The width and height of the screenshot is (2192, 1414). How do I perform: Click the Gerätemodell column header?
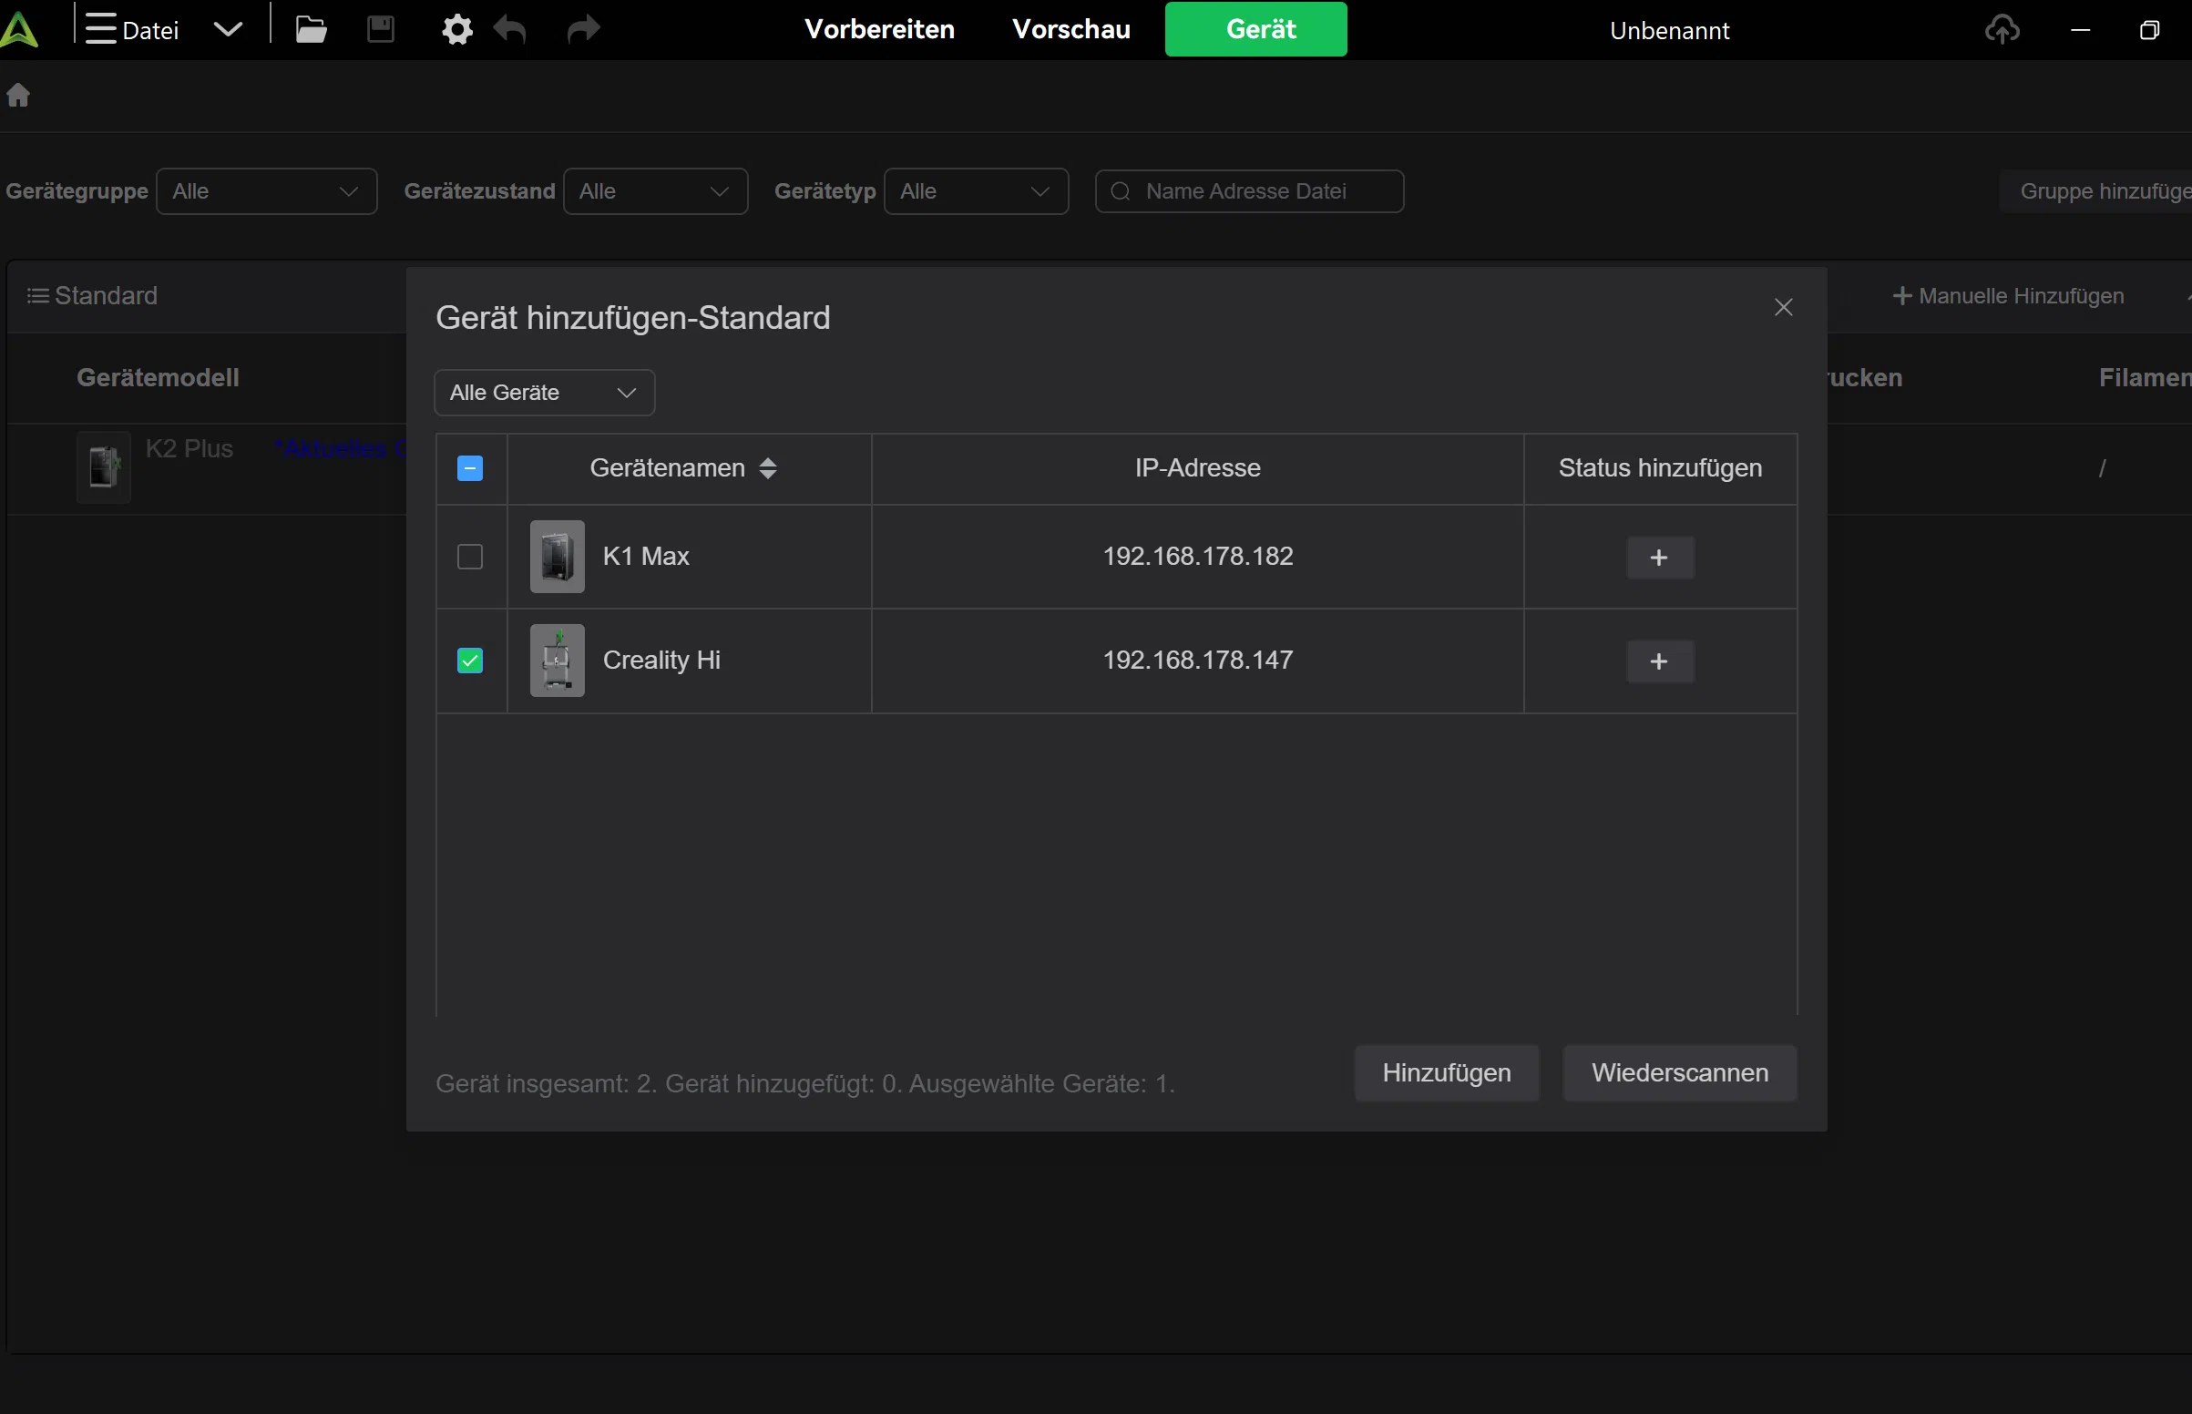[158, 377]
